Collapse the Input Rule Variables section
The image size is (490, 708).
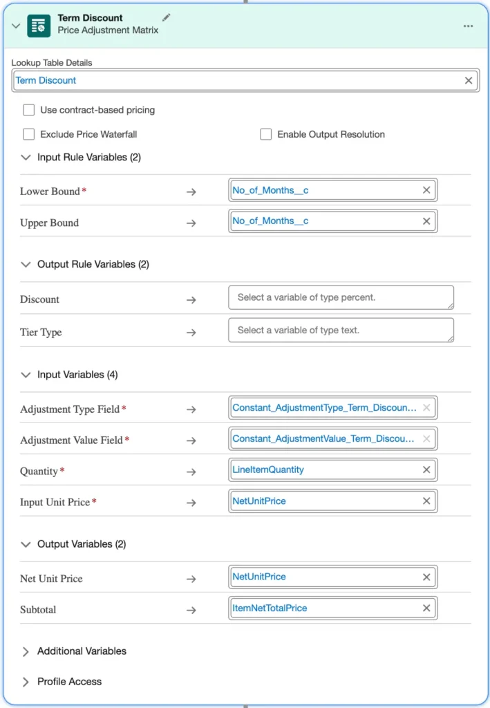point(26,158)
